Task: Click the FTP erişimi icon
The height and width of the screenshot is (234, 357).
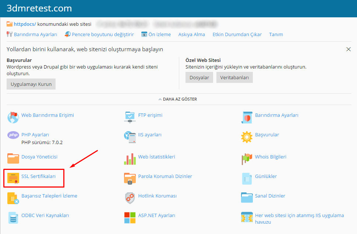Action: 130,117
